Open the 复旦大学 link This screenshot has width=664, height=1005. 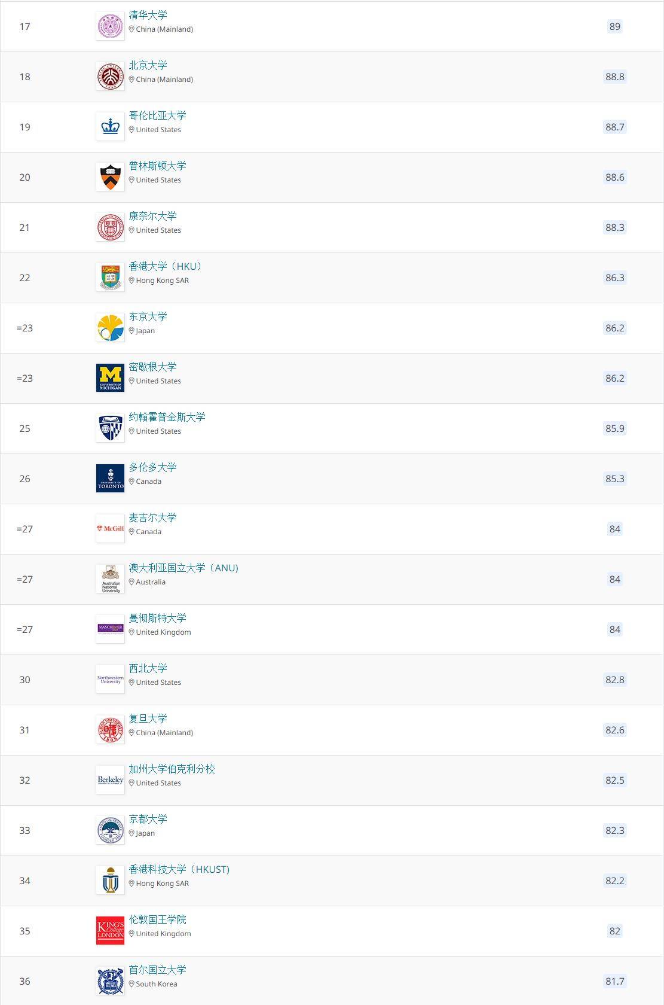148,718
